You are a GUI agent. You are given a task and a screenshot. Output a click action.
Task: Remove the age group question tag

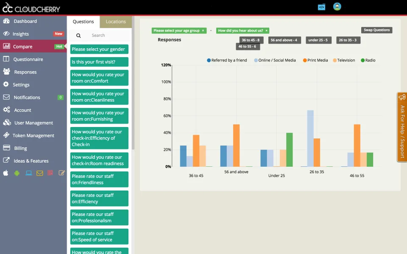click(203, 30)
